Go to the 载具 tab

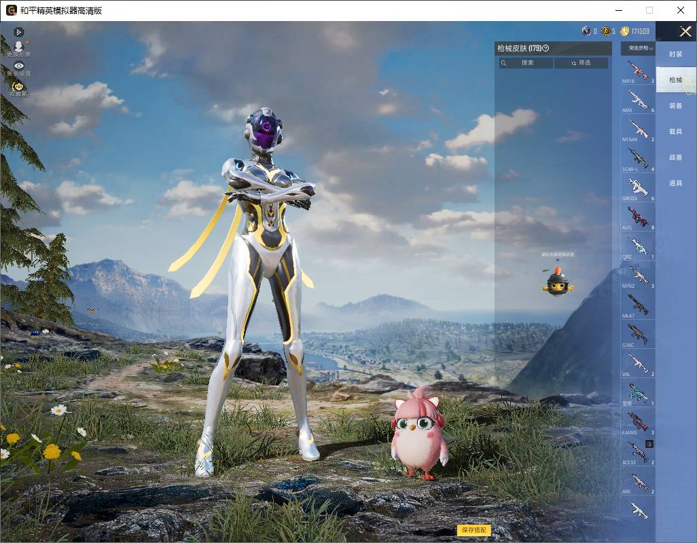click(x=676, y=132)
